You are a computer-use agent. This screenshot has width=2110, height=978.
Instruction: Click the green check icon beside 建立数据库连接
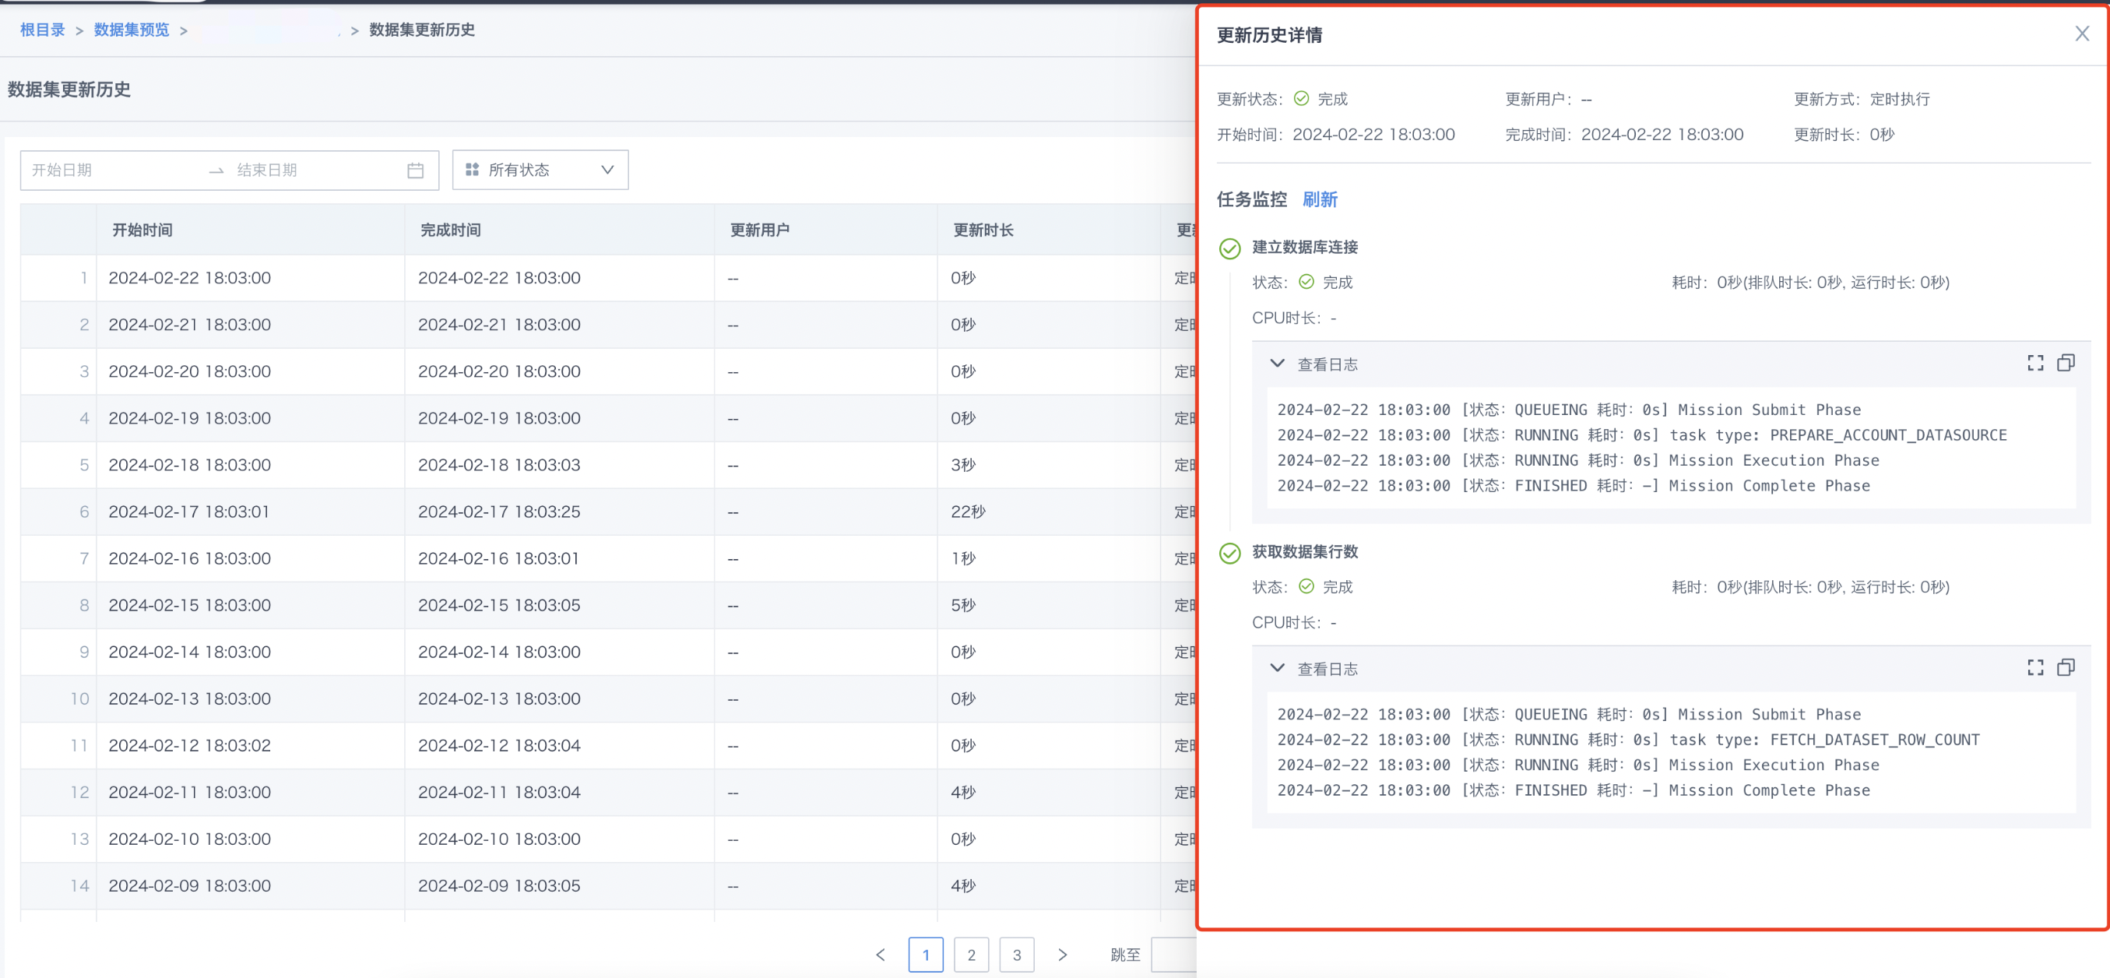tap(1229, 248)
